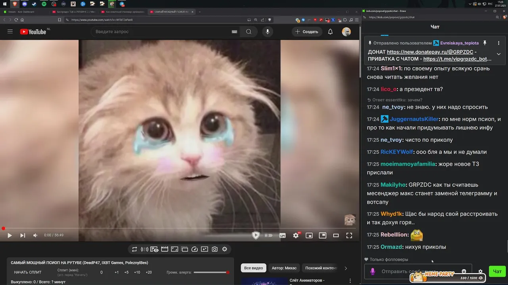This screenshot has height=285, width=508.
Task: Add +1 minute to split
Action: click(x=117, y=272)
